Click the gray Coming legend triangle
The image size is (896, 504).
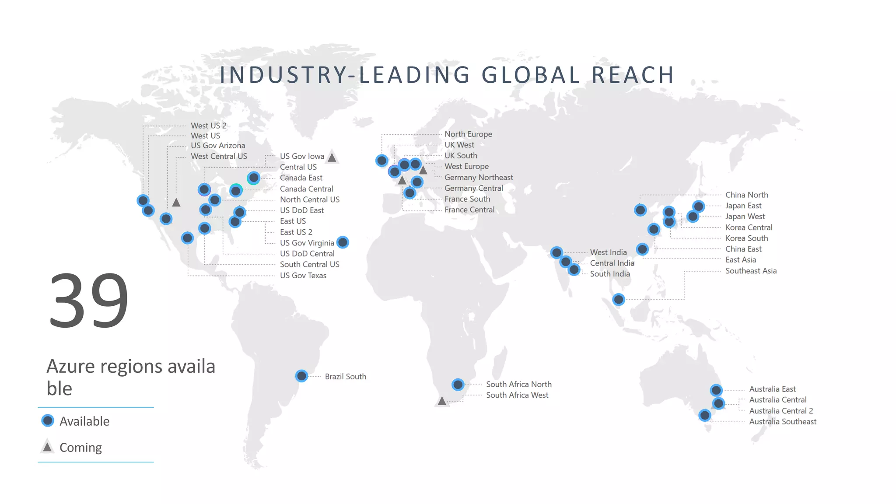(x=47, y=447)
